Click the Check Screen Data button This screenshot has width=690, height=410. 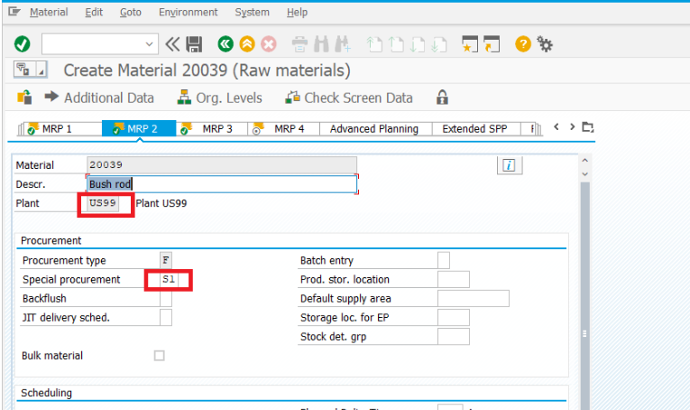(349, 98)
